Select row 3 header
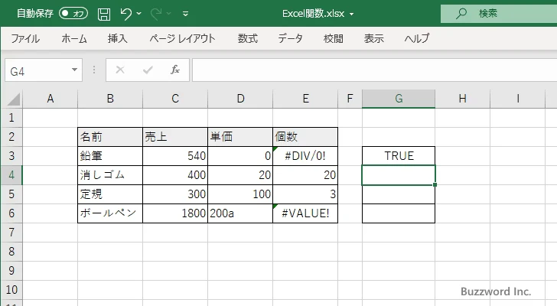Viewport: 557px width, 306px height. (x=11, y=156)
